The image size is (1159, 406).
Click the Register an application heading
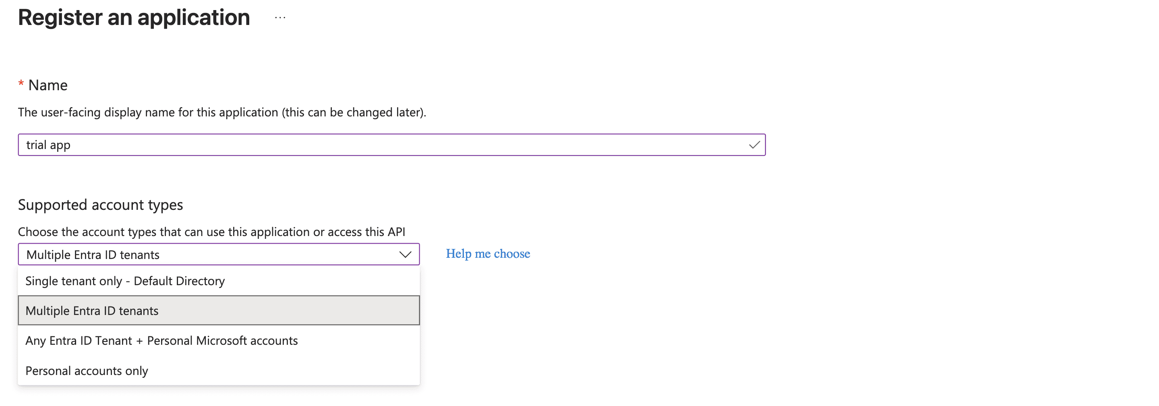tap(134, 18)
